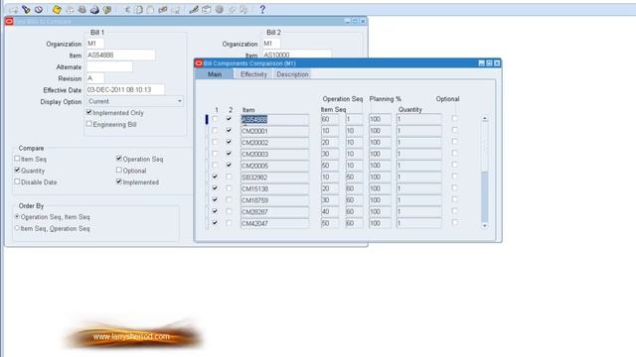Click the yellow Save toolbar icon
Image resolution: width=636 pixels, height=357 pixels.
[x=57, y=9]
